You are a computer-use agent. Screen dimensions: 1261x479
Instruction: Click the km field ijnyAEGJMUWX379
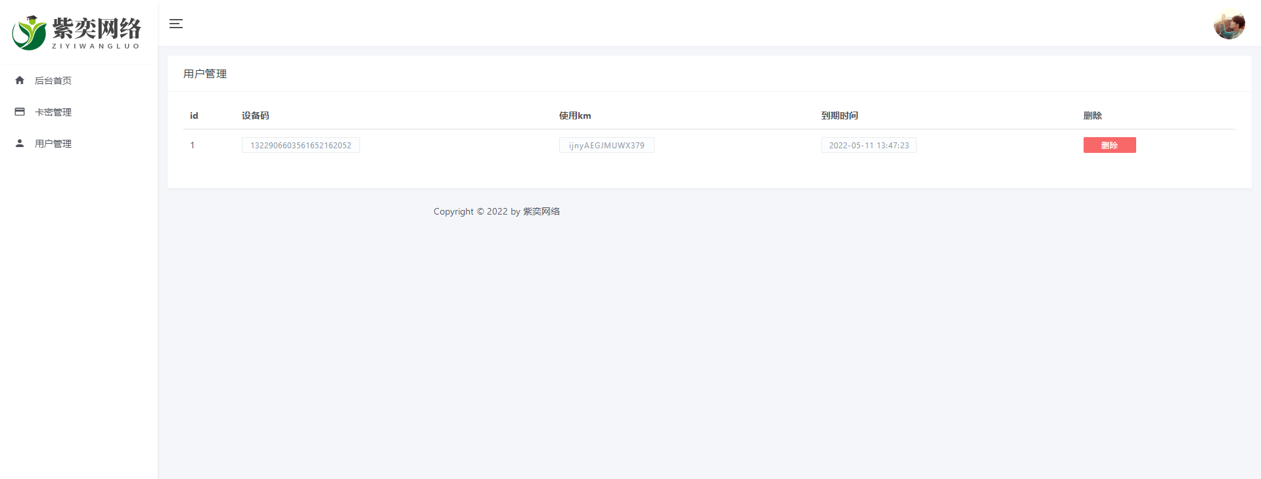(606, 146)
